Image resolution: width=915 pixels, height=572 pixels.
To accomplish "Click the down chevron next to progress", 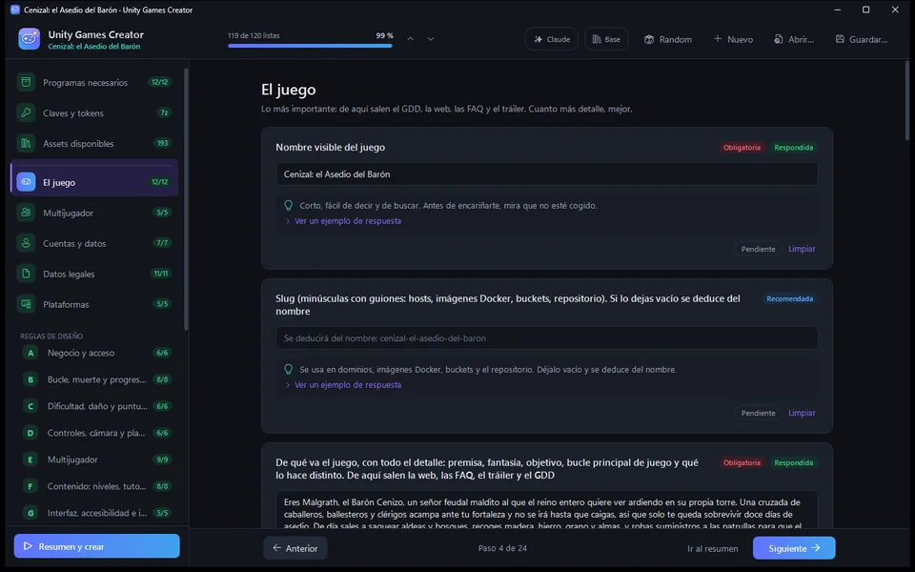I will (431, 39).
